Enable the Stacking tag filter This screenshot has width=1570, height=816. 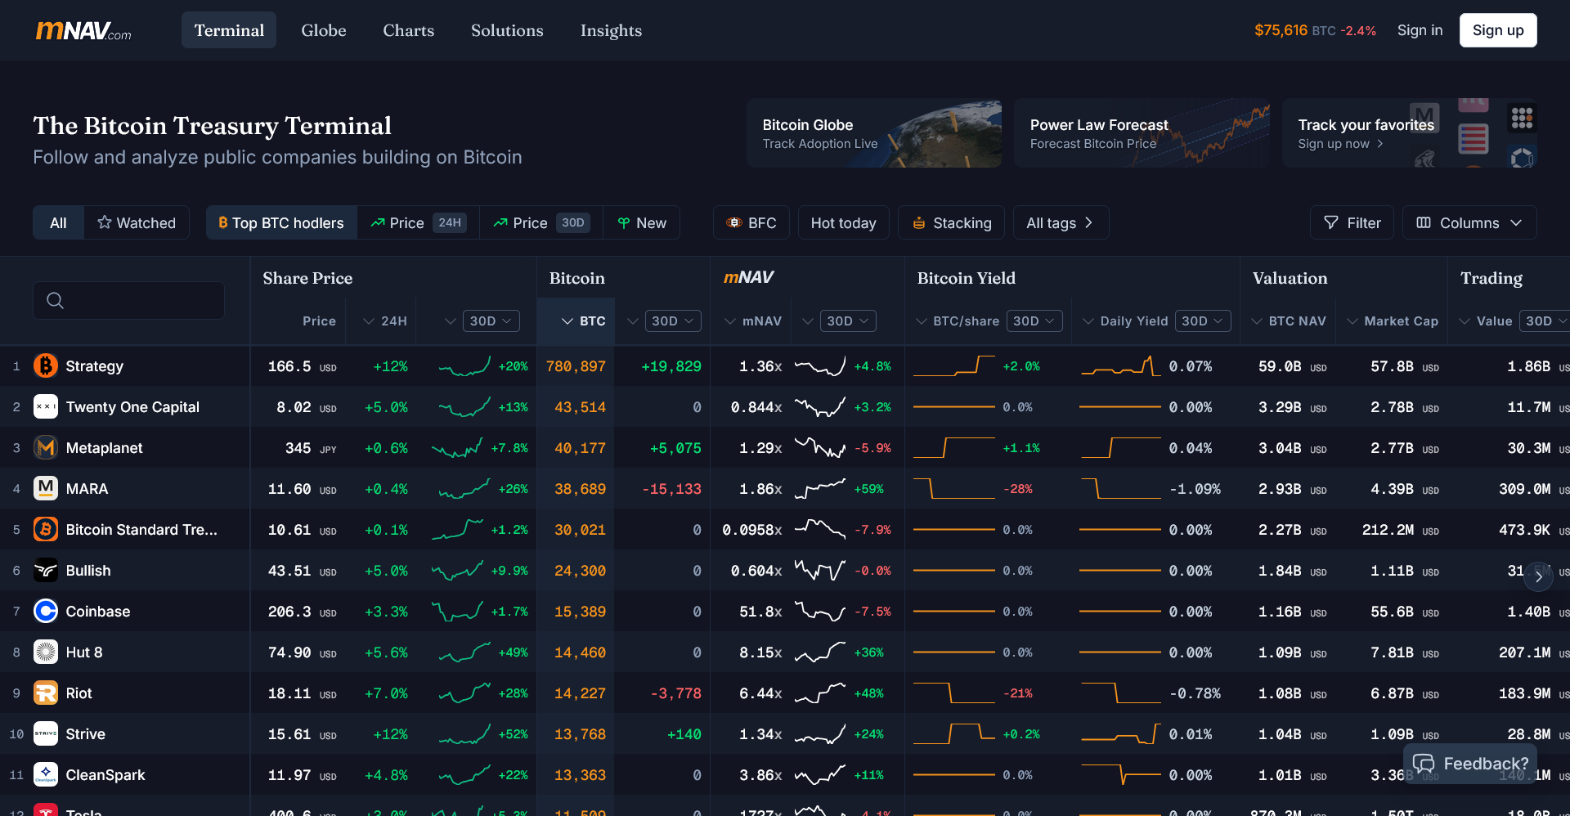pyautogui.click(x=952, y=222)
